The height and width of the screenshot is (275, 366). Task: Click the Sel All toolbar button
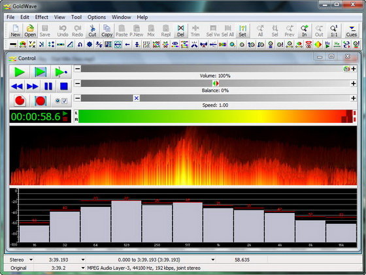point(227,31)
